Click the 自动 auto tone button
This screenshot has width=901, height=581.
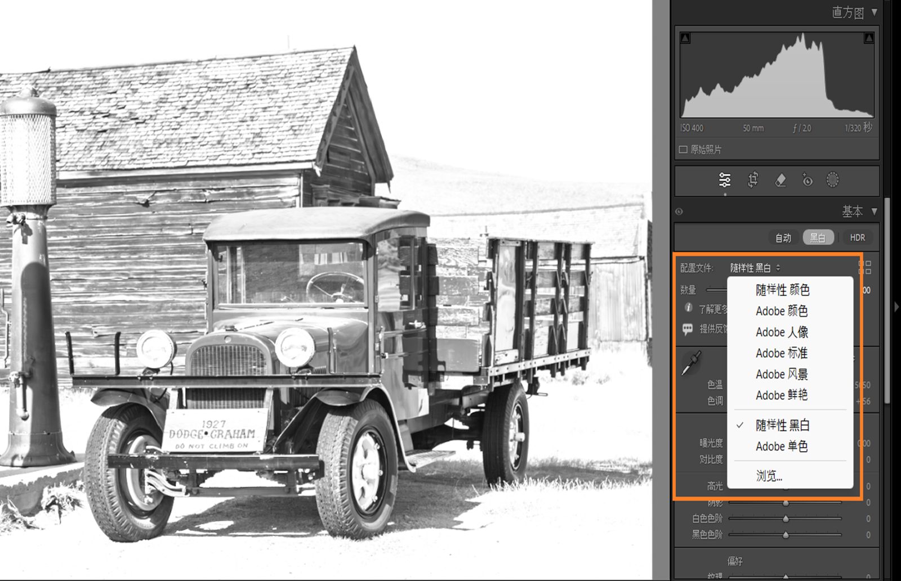(783, 237)
